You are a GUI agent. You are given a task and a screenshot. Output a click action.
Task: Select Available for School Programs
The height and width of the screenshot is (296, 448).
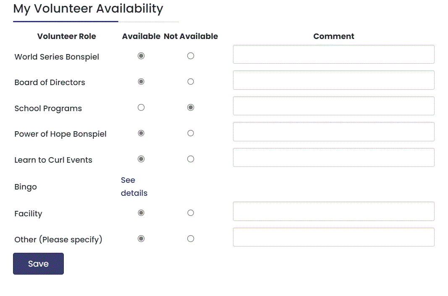click(141, 108)
